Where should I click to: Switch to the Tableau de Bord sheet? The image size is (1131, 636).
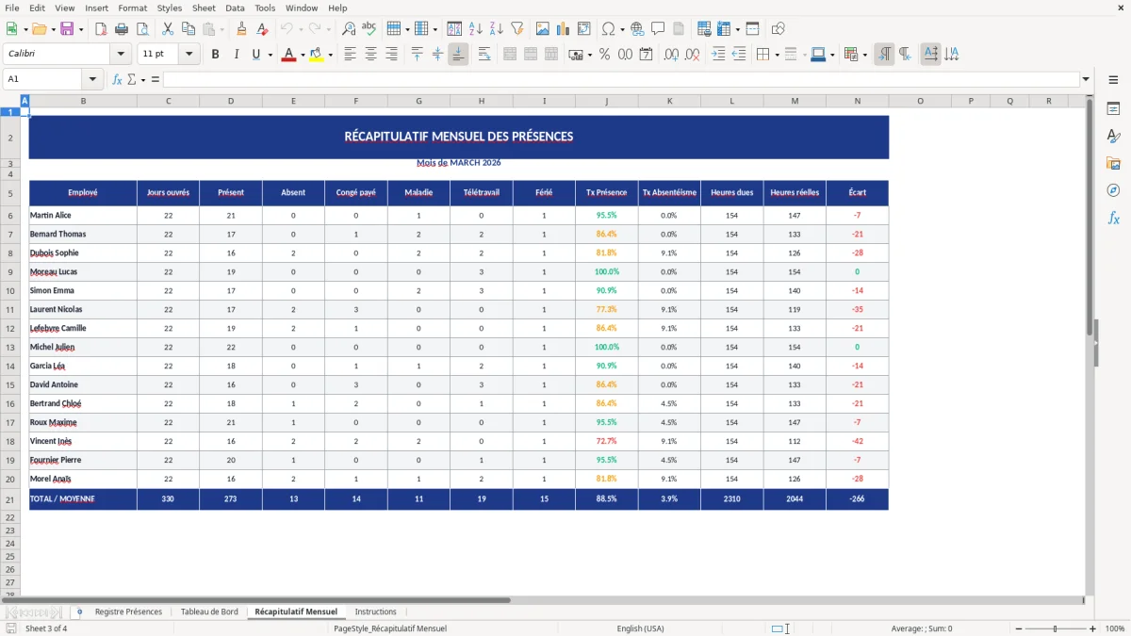point(209,612)
